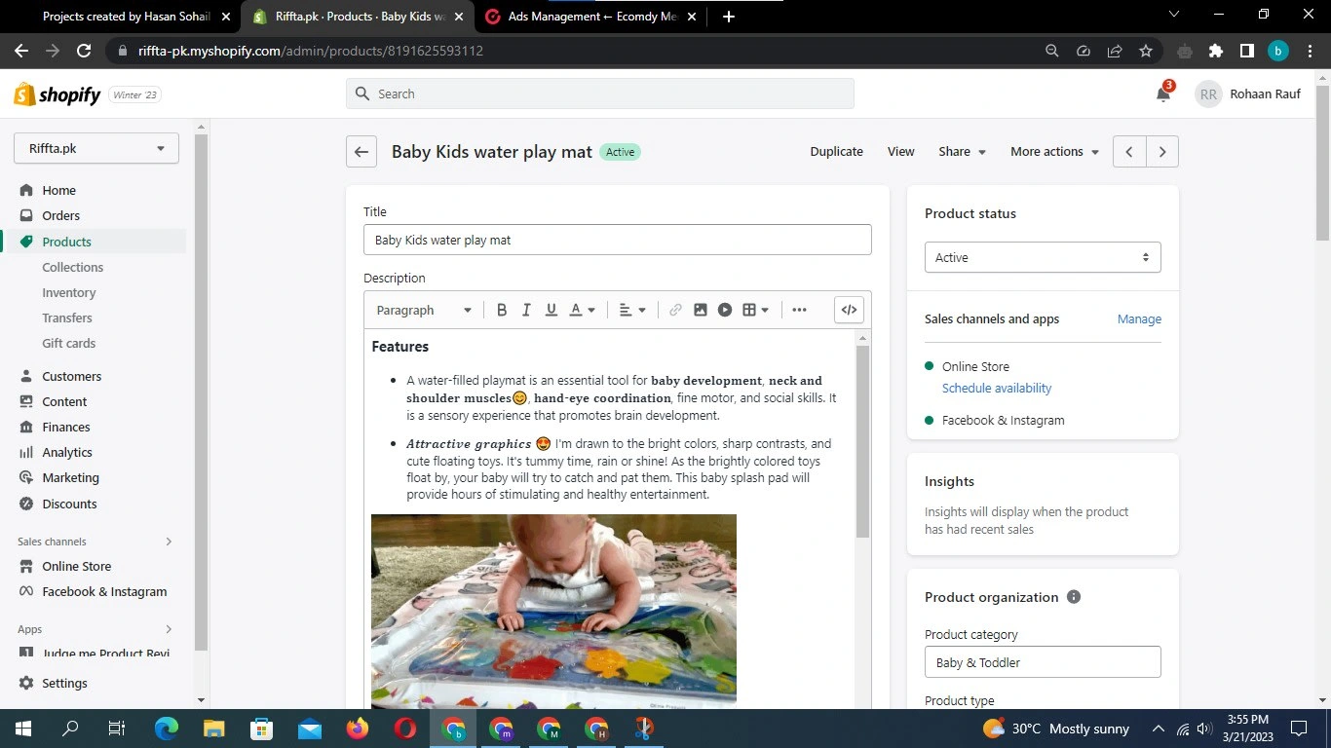
Task: Open Rohaan Rauf account menu
Action: 1248,93
